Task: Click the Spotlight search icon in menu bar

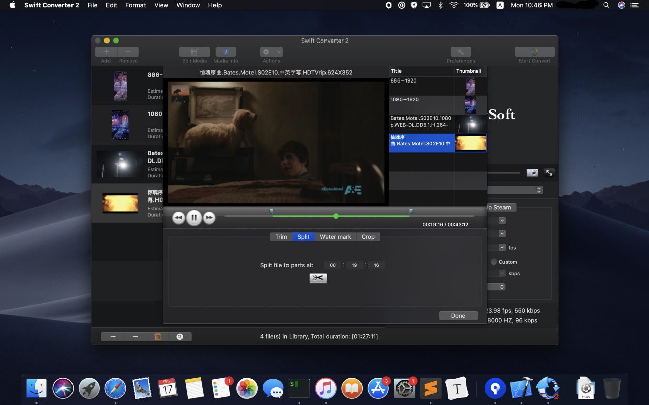Action: (x=606, y=5)
